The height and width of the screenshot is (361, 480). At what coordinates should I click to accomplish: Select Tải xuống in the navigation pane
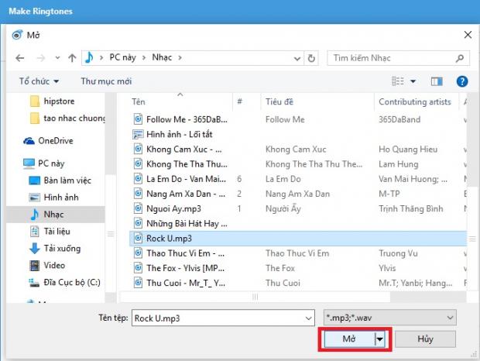(60, 248)
